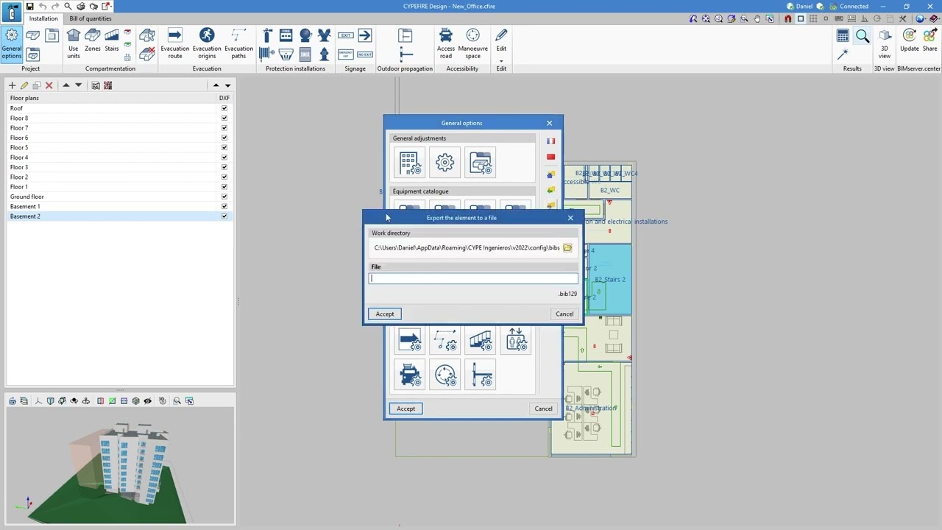
Task: Select the Manoeuvre space tool
Action: click(x=473, y=43)
